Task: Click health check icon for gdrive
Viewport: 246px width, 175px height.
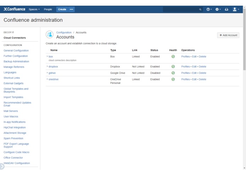Action: click(173, 73)
